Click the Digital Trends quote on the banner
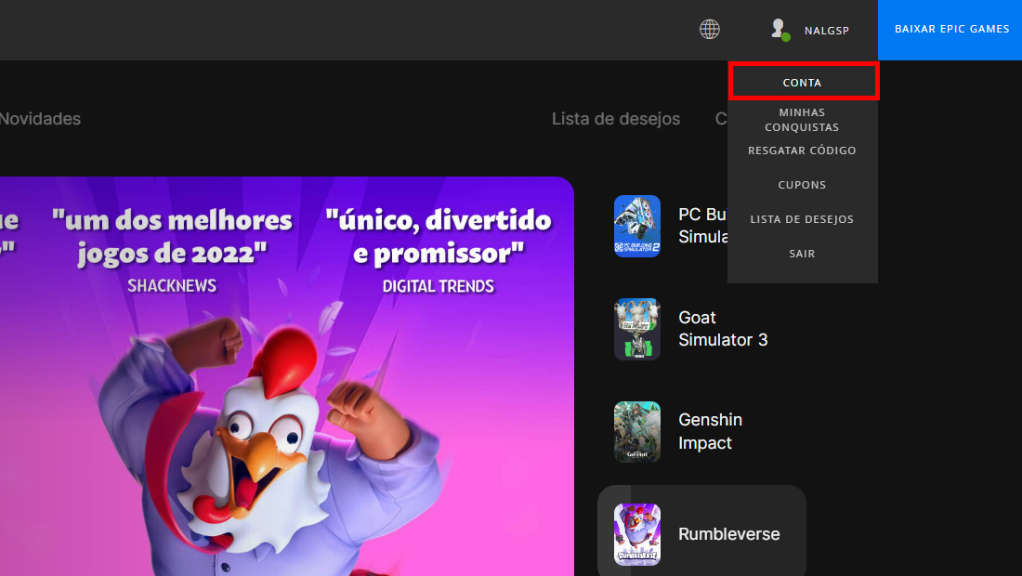Image resolution: width=1022 pixels, height=576 pixels. [x=438, y=250]
